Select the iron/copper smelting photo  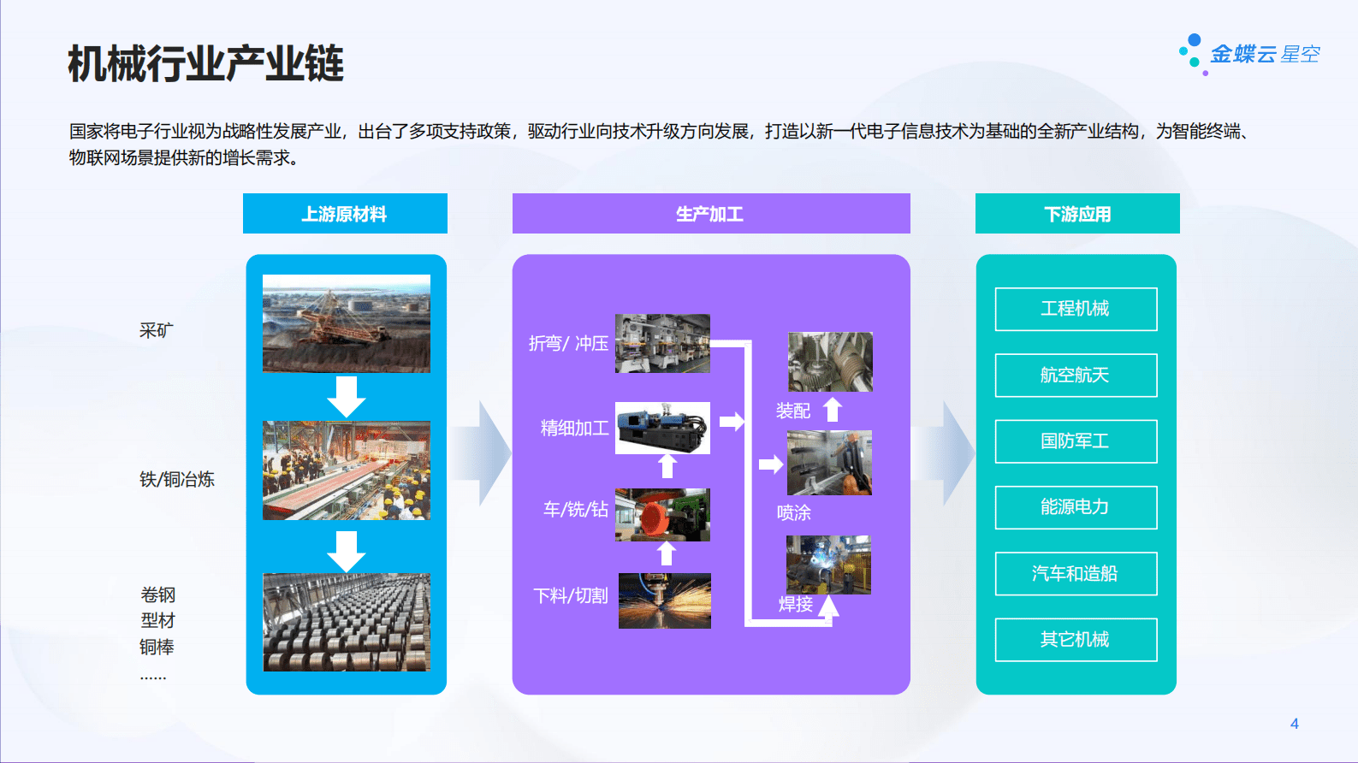[347, 470]
